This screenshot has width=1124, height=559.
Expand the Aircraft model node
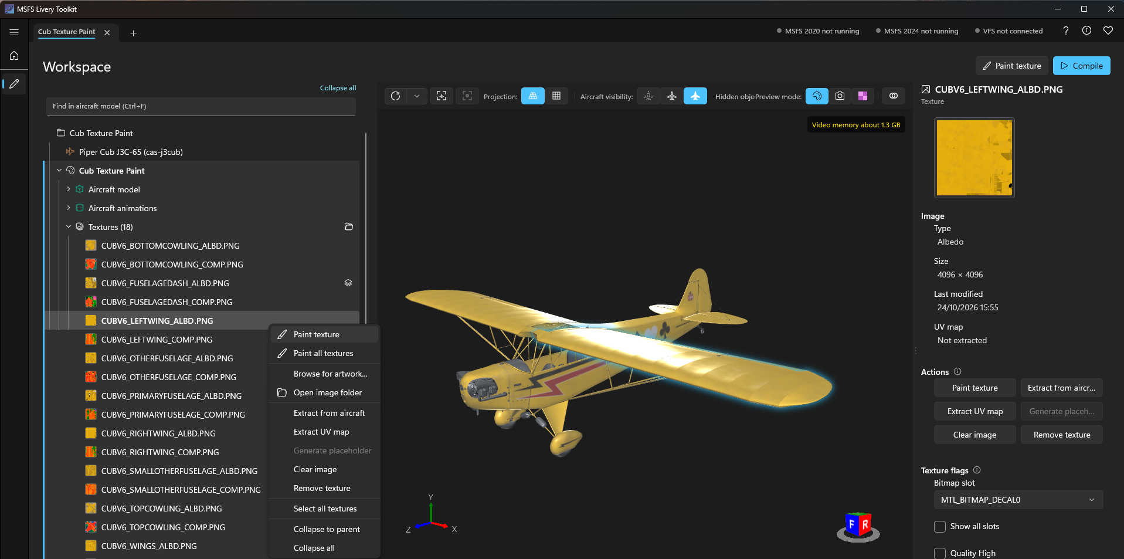coord(69,189)
